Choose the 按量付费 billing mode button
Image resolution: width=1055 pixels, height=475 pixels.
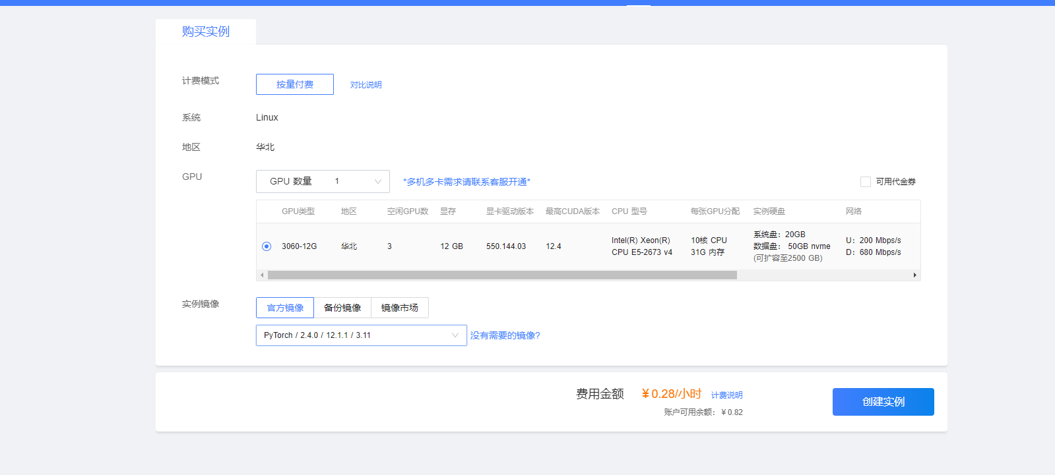(x=295, y=84)
